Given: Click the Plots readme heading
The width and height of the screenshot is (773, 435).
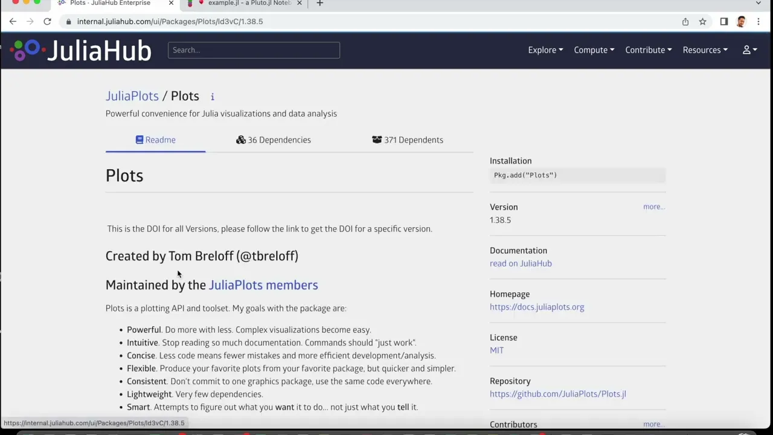Looking at the screenshot, I should pos(124,175).
